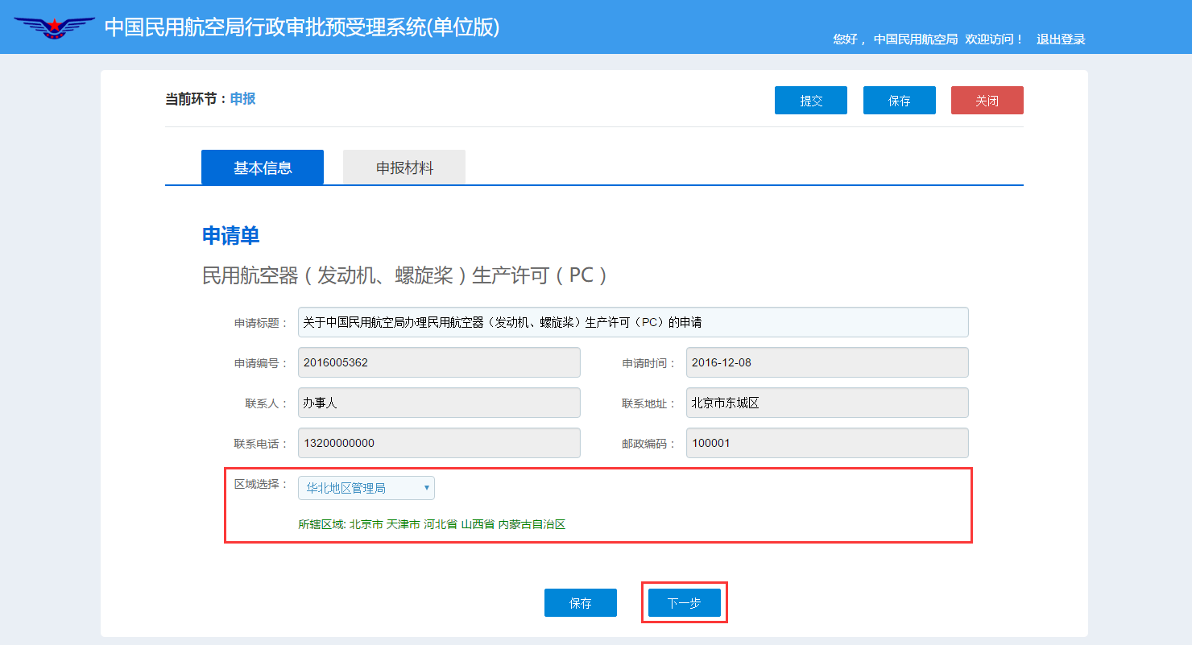Open the 申报材料 tab
The image size is (1192, 645).
pos(404,167)
